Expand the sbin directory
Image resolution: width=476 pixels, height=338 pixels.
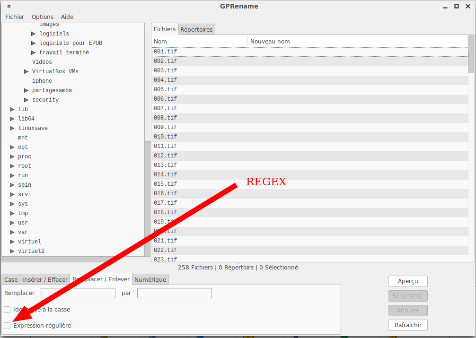coord(12,185)
